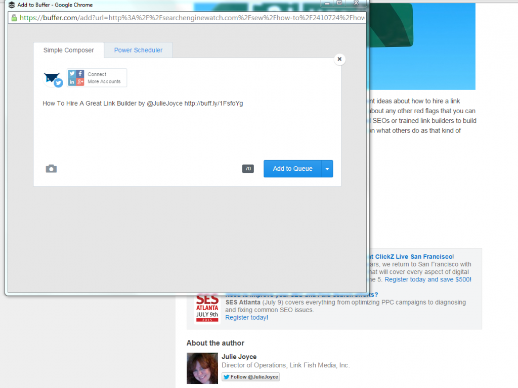Viewport: 518px width, 388px height.
Task: Open the SES Atlanta Register today link
Action: click(246, 317)
